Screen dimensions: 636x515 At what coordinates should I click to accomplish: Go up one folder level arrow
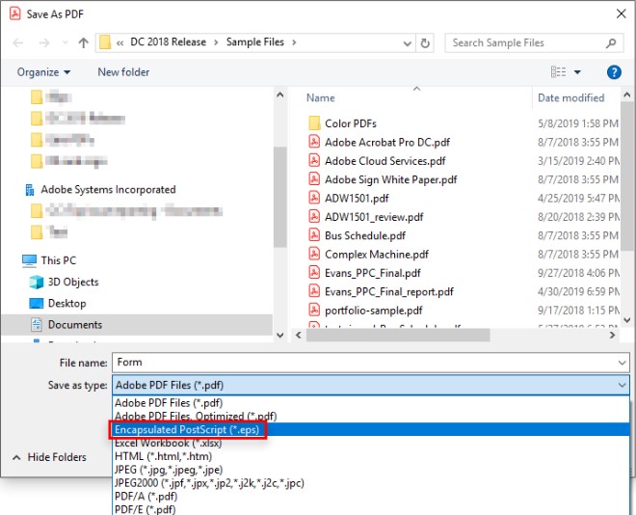point(84,42)
